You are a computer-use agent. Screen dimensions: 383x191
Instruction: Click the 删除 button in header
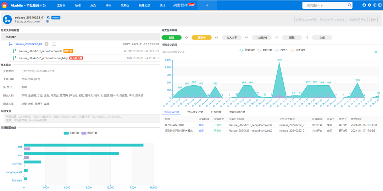point(373,20)
